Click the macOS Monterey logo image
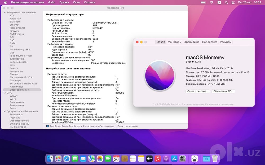 pyautogui.click(x=160, y=76)
